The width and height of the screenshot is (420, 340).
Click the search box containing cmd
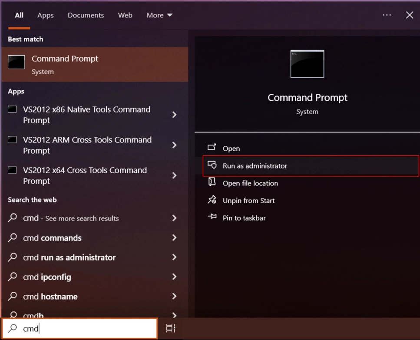[x=79, y=328]
